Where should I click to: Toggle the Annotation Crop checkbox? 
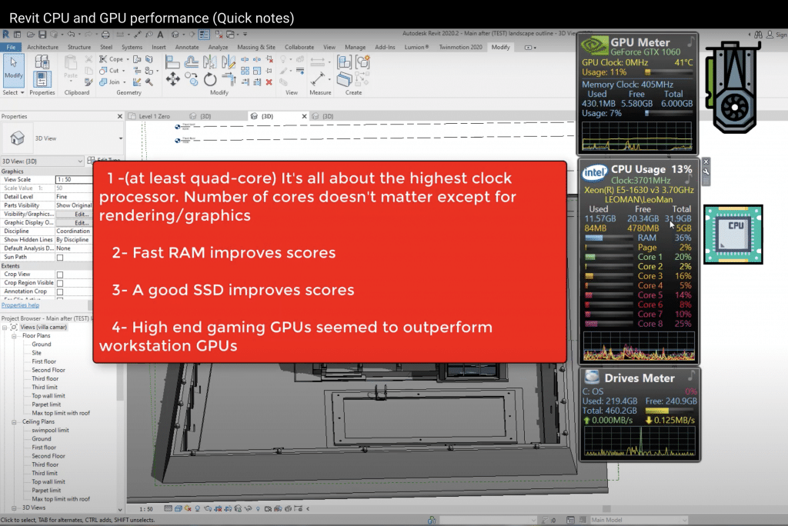pyautogui.click(x=60, y=291)
